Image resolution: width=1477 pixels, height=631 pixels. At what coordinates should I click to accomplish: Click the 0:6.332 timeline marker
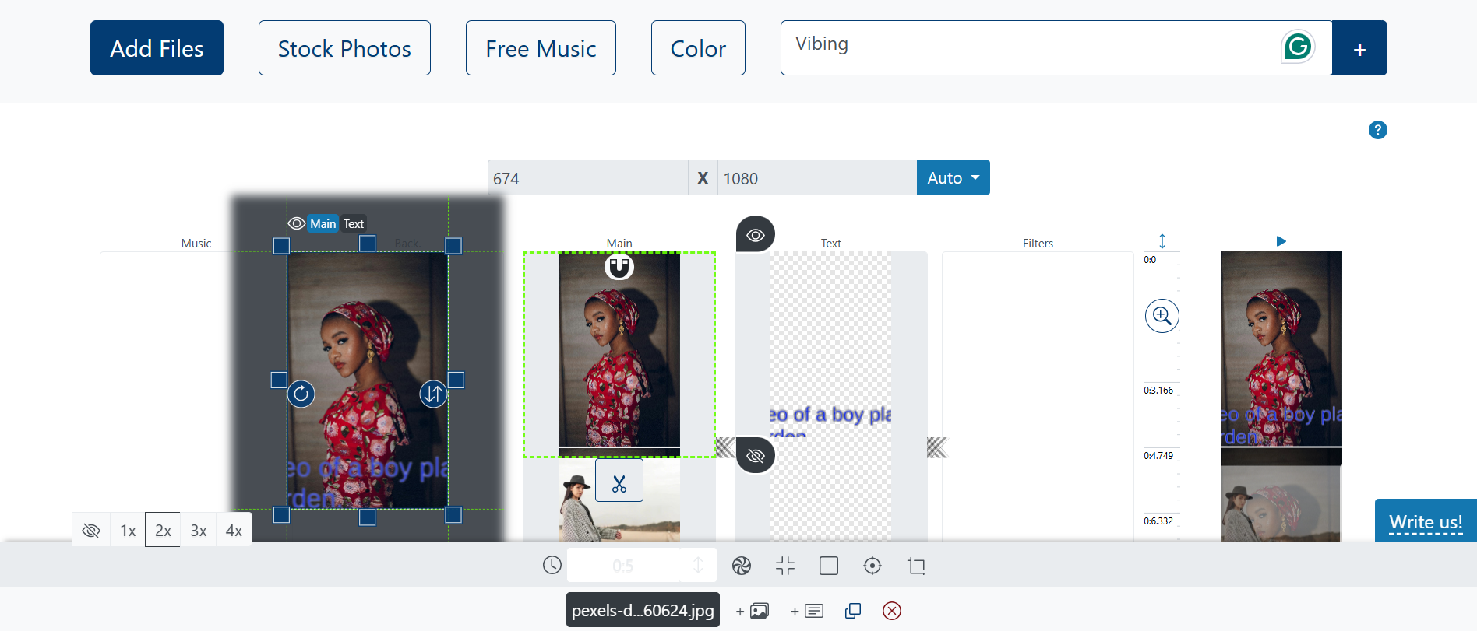point(1158,521)
